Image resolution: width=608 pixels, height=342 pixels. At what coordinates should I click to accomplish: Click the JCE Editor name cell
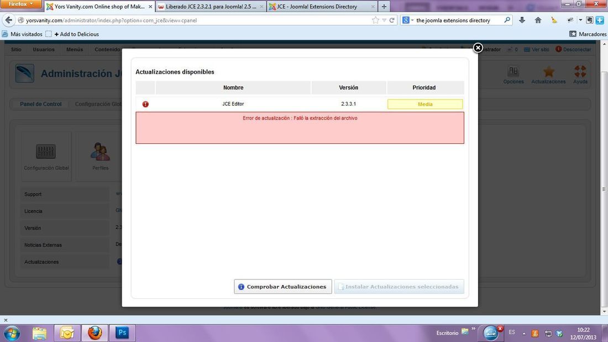coord(233,104)
